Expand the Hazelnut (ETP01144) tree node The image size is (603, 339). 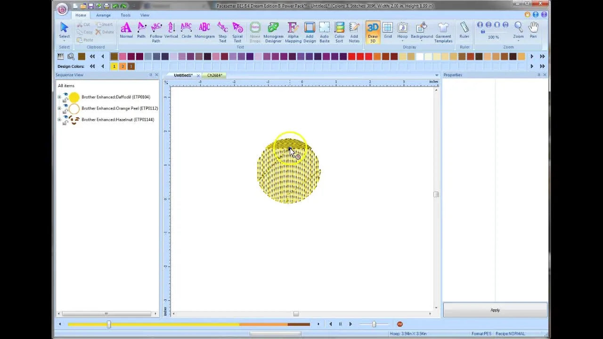[59, 120]
